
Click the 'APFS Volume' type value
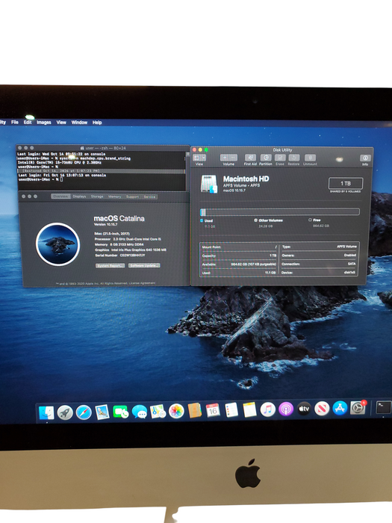click(x=346, y=247)
